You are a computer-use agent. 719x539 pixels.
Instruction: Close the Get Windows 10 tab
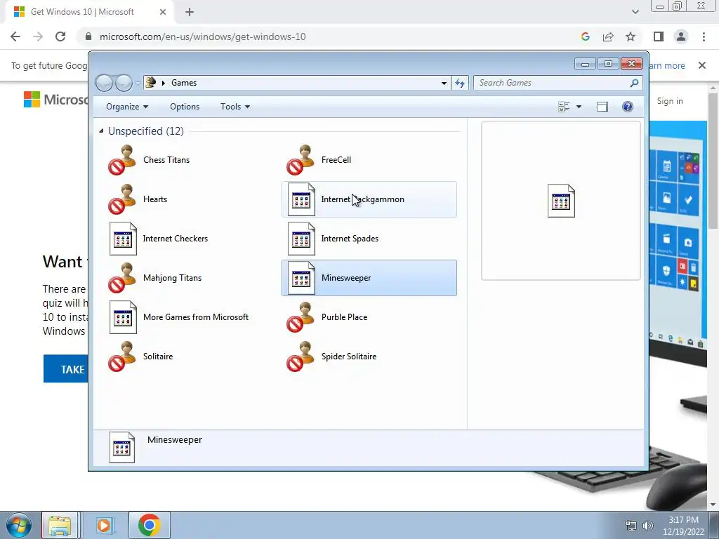163,12
